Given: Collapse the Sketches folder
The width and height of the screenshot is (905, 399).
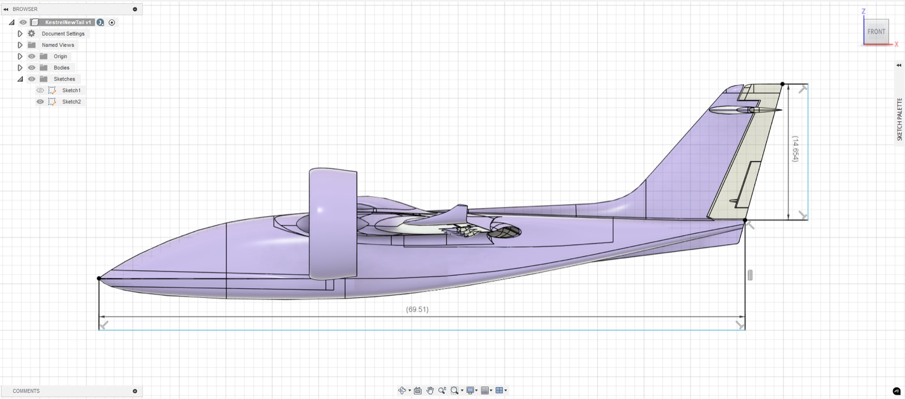Looking at the screenshot, I should [20, 79].
